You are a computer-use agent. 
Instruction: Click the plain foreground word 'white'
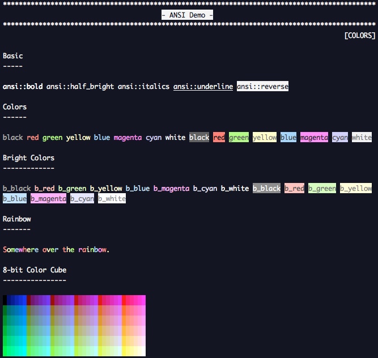pos(176,138)
